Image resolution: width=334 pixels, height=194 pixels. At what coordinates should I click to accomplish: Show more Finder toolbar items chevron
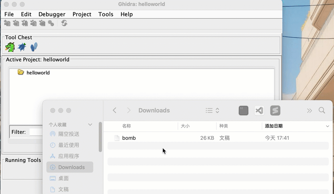coord(309,110)
